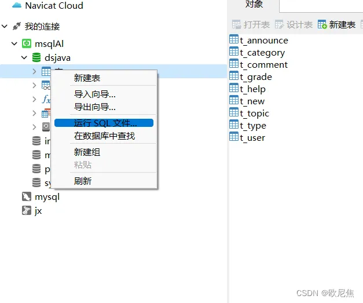Click the 我的连接 plug icon
The width and height of the screenshot is (363, 303).
click(x=17, y=26)
